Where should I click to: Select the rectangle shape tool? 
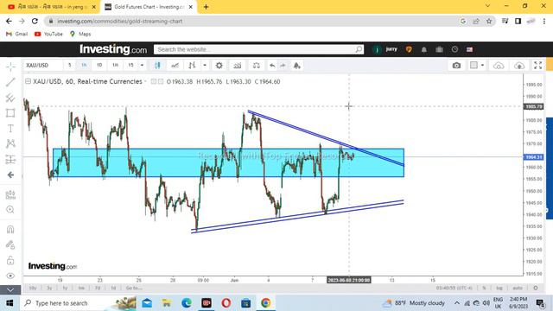(x=10, y=113)
